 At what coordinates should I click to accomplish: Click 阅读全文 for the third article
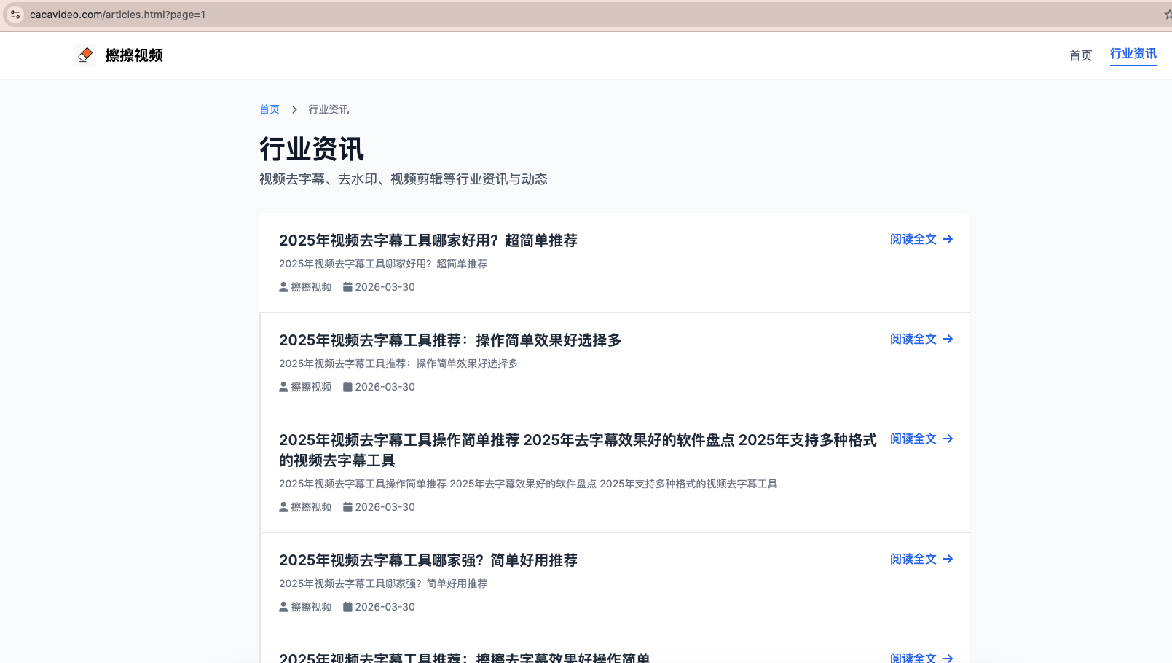[912, 439]
